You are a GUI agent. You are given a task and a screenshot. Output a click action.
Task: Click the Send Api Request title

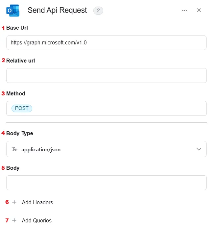pos(57,11)
